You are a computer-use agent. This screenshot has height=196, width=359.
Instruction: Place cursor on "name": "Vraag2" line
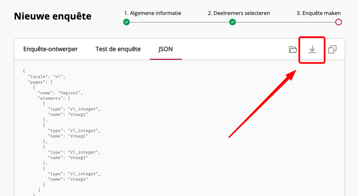(68, 136)
